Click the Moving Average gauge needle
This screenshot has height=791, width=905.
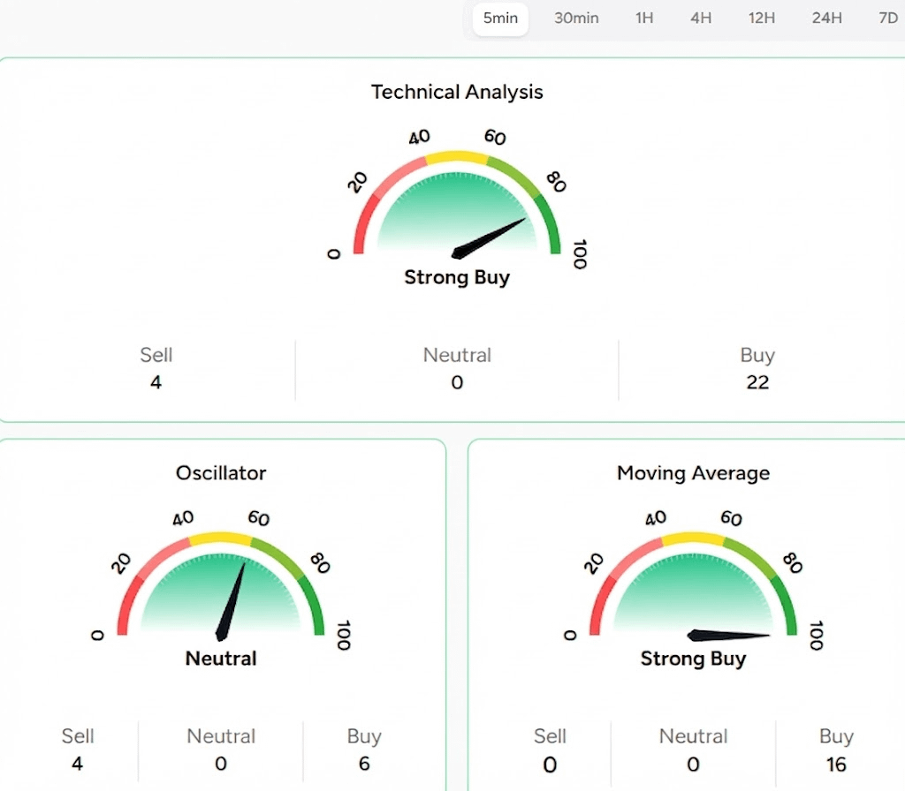pos(728,636)
